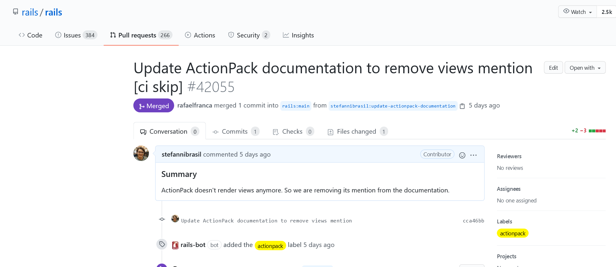Click the label event's 5 days ago timestamp
Screen dimensions: 616x267
[319, 245]
